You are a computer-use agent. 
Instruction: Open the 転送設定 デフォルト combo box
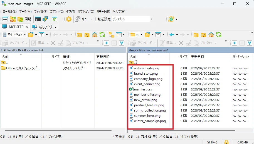(132, 19)
